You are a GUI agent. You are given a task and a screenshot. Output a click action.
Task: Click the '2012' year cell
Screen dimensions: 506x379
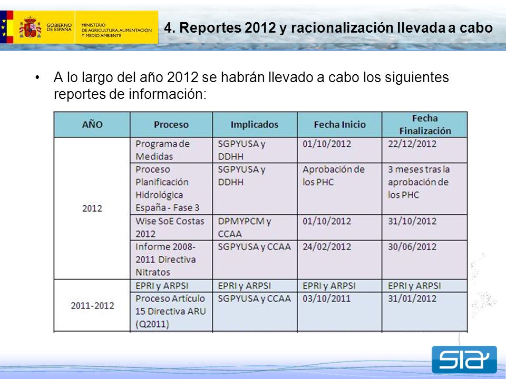pyautogui.click(x=92, y=208)
